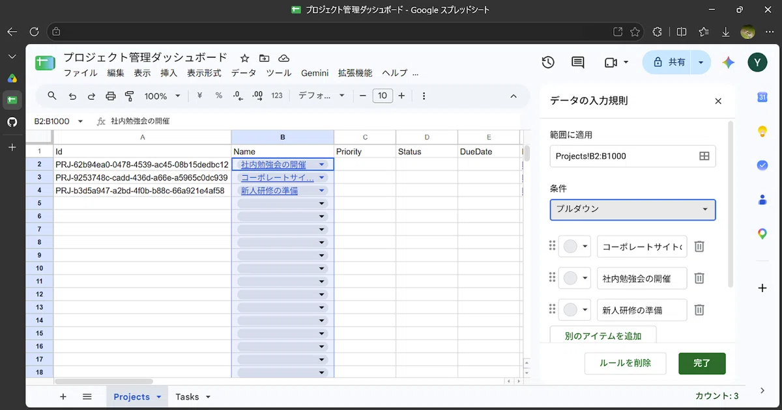This screenshot has width=782, height=410.
Task: Expand the name box B2:B1000 dropdown
Action: [x=81, y=121]
